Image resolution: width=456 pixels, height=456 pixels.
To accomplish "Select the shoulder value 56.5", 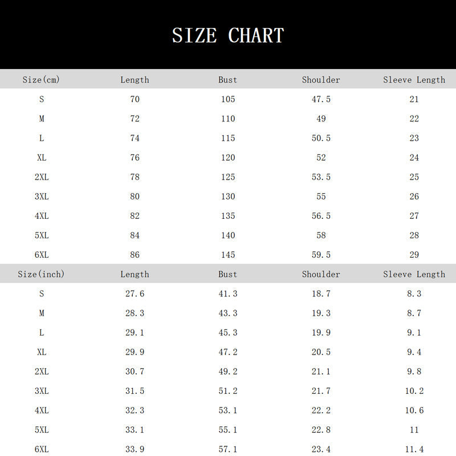I will point(321,216).
